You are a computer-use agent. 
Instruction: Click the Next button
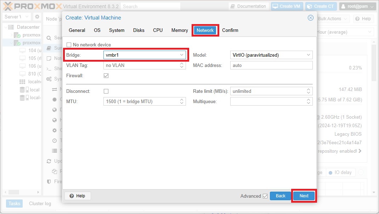[304, 196]
